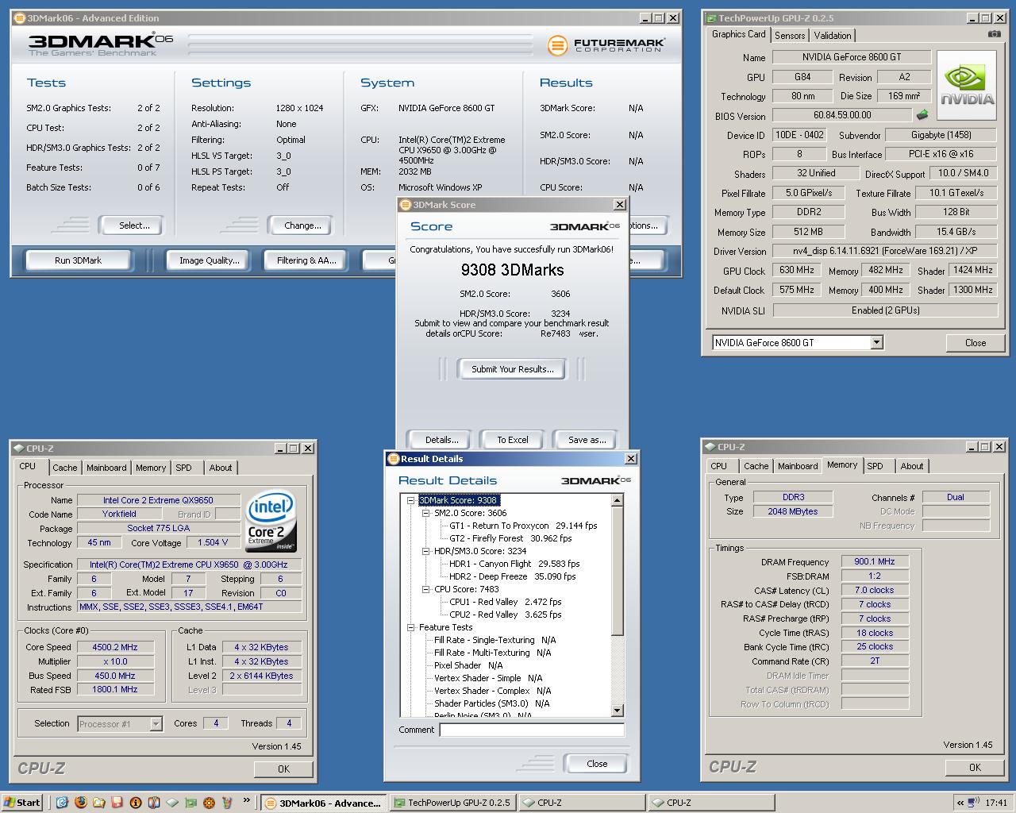The width and height of the screenshot is (1016, 813).
Task: Select CPU1 - Red Valley row
Action: [x=505, y=602]
